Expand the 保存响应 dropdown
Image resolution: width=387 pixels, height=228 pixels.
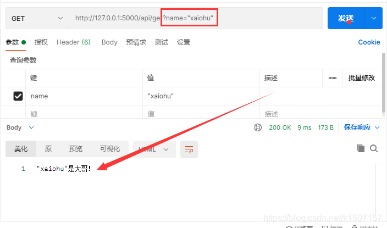(x=362, y=127)
